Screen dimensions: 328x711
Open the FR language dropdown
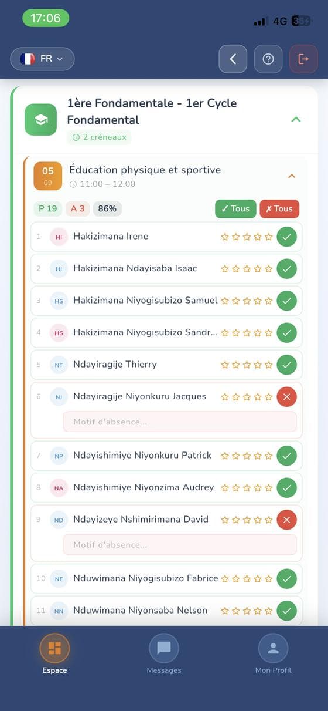coord(42,59)
